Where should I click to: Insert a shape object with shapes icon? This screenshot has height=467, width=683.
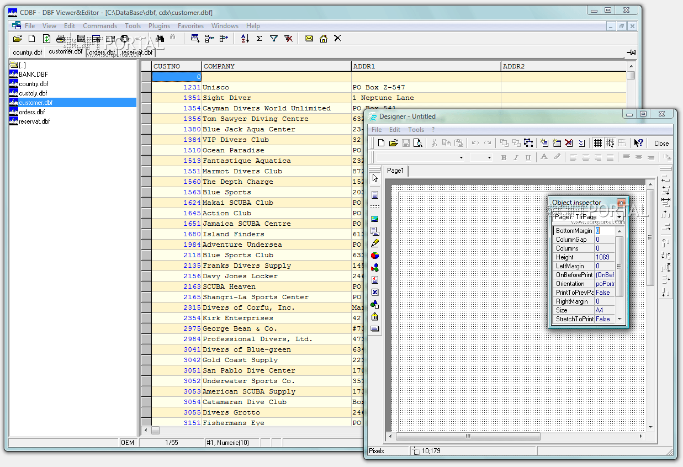pos(375,304)
